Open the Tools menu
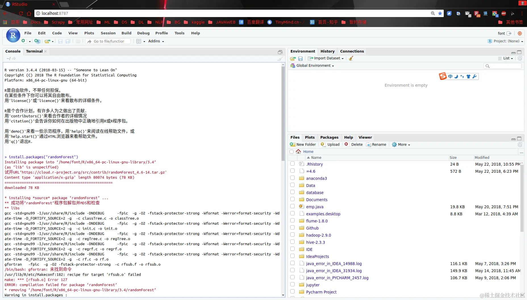The image size is (527, 300). [x=180, y=33]
